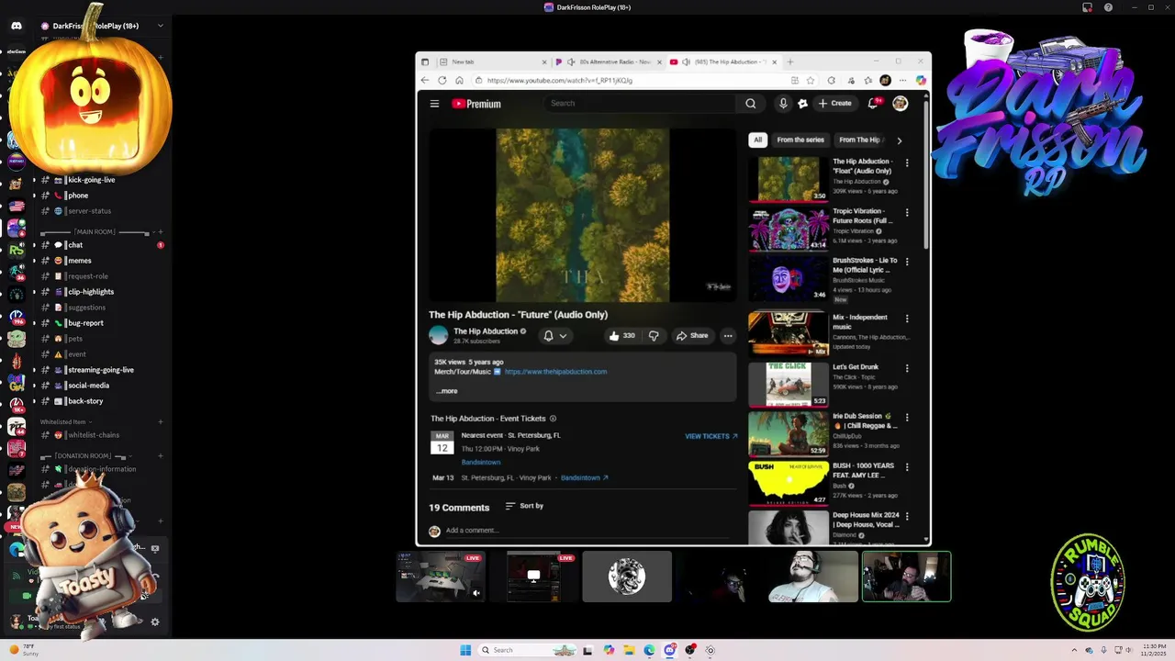
Task: Mute The Hip Abduction browser tab audio
Action: click(686, 62)
